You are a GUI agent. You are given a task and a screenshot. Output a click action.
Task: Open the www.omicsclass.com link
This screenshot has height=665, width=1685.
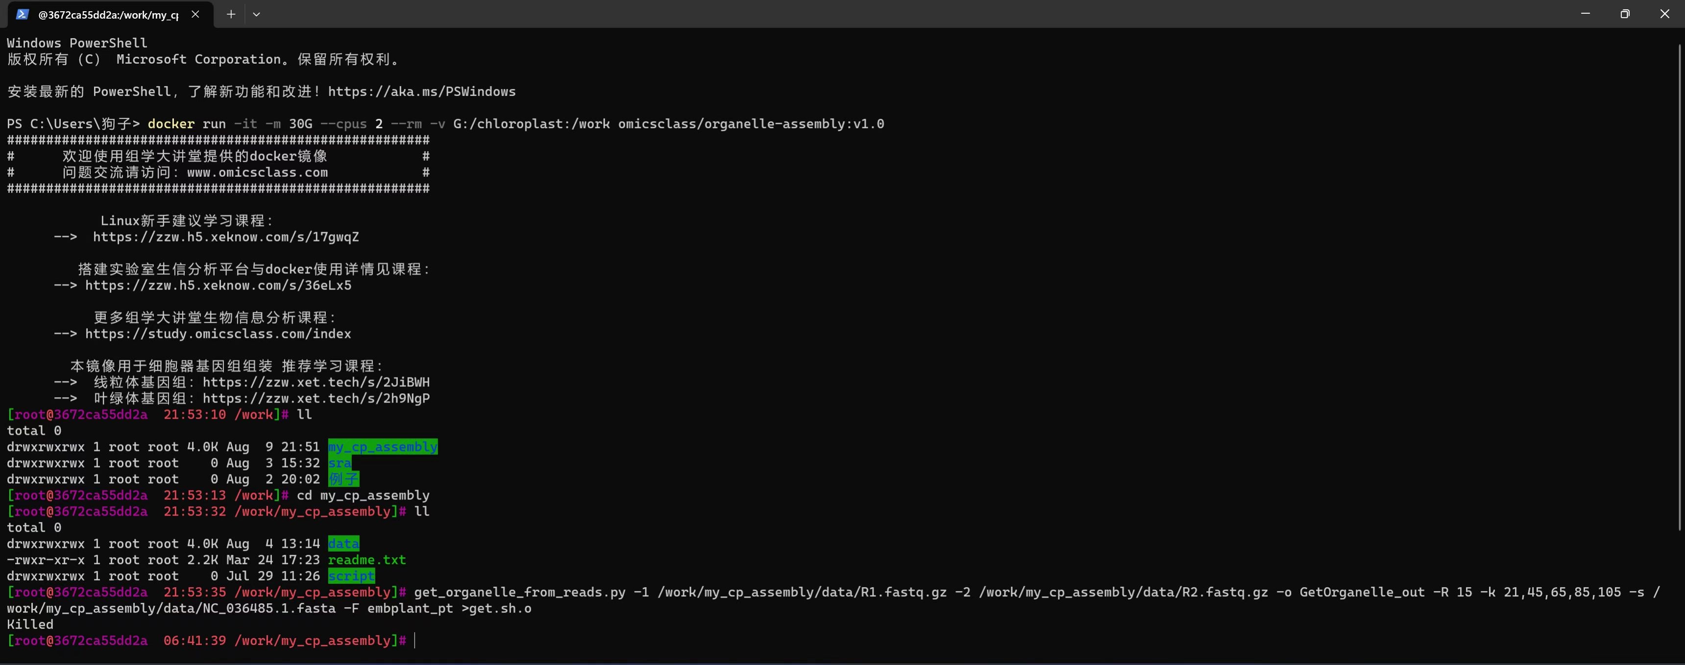(x=257, y=173)
